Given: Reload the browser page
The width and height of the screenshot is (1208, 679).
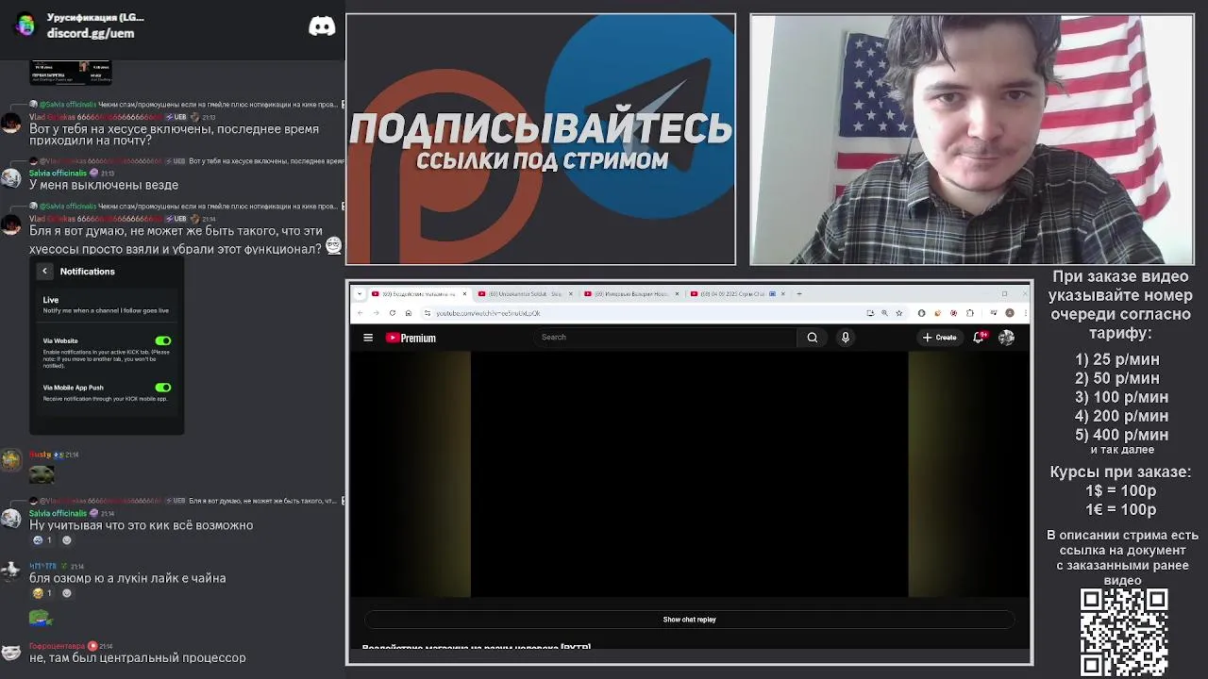Looking at the screenshot, I should (392, 313).
